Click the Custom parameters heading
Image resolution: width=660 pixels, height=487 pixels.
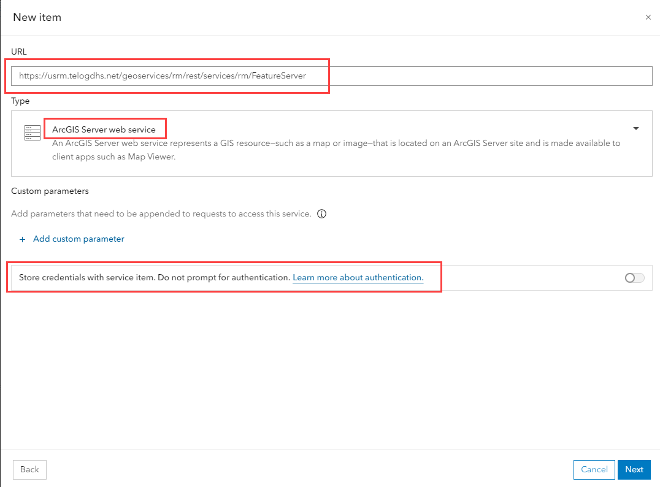[x=50, y=191]
